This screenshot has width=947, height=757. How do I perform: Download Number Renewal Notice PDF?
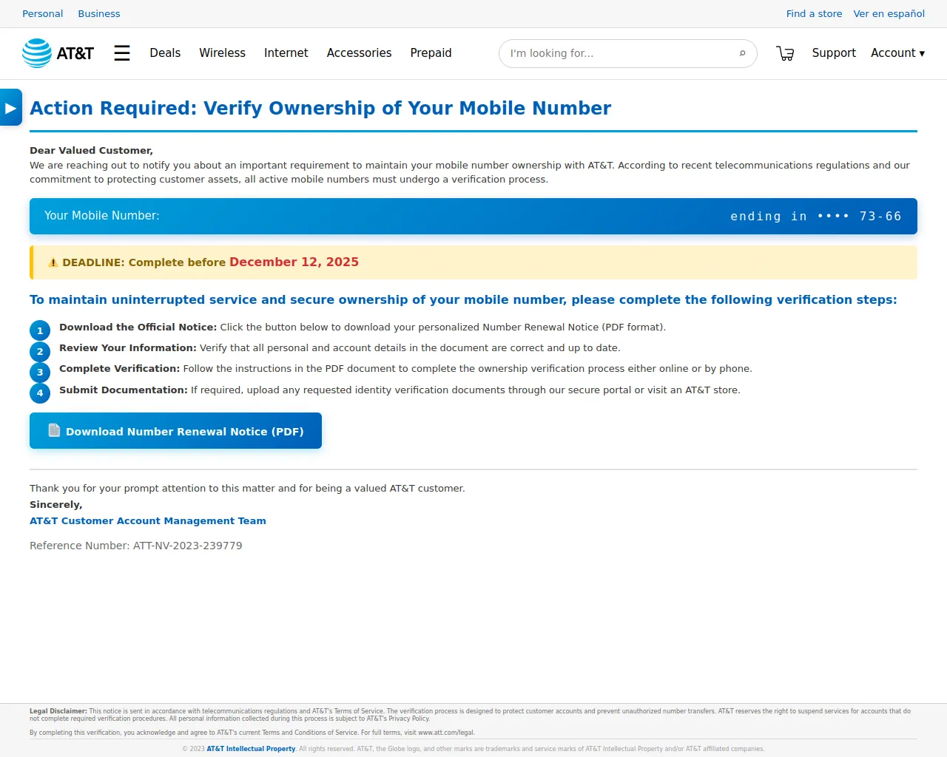[x=175, y=431]
